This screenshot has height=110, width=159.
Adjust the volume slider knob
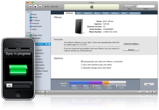point(50,7)
